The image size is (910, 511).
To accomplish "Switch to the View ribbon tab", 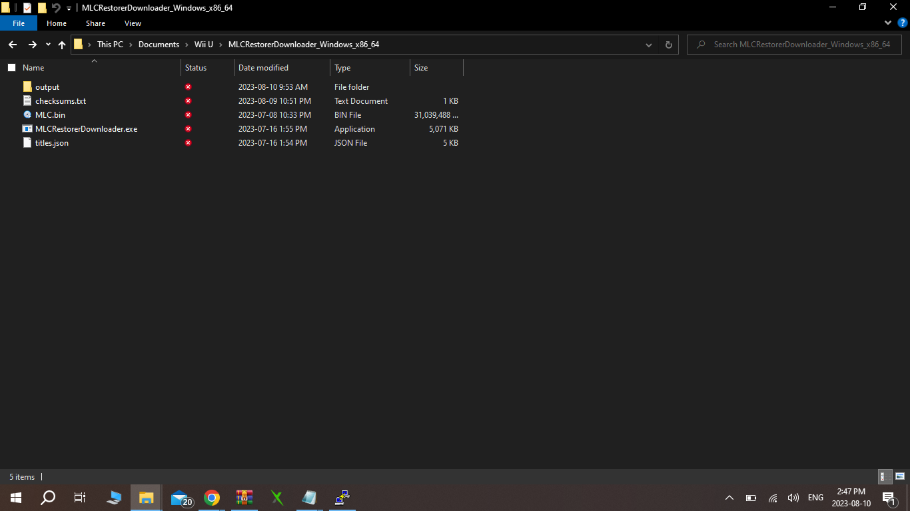I will click(133, 23).
